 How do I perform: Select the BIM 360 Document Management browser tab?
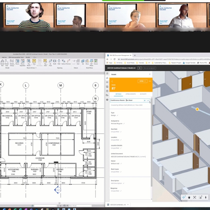(119, 55)
